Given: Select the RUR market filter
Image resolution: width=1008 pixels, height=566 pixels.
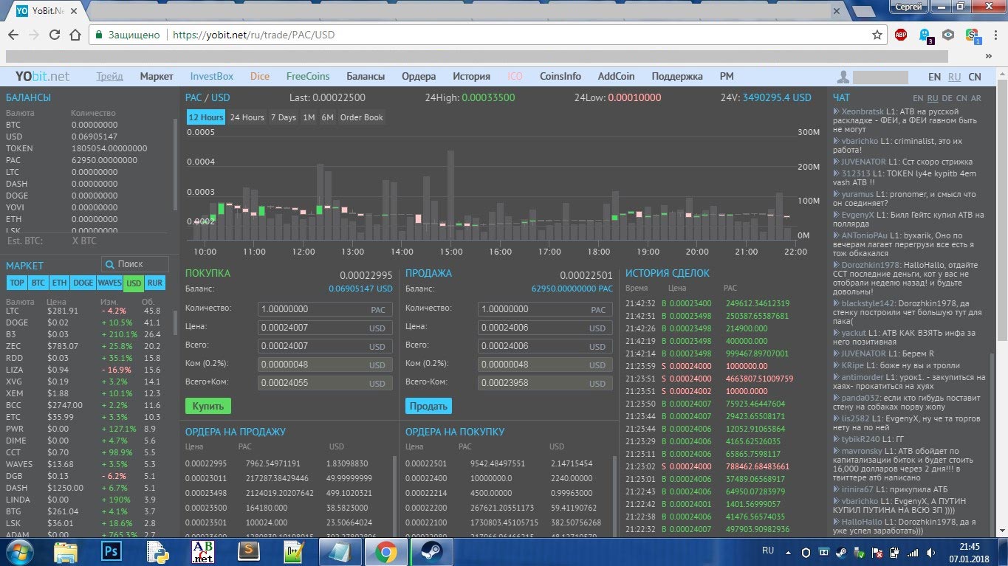Looking at the screenshot, I should [155, 283].
